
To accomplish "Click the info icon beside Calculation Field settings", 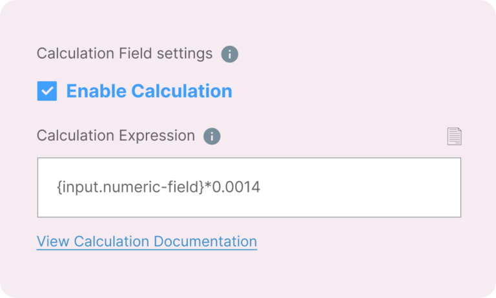I will pyautogui.click(x=229, y=54).
